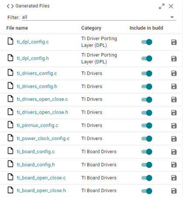View ti_drivers_open_close.h generated file
This screenshot has height=197, width=183.
tap(42, 113)
